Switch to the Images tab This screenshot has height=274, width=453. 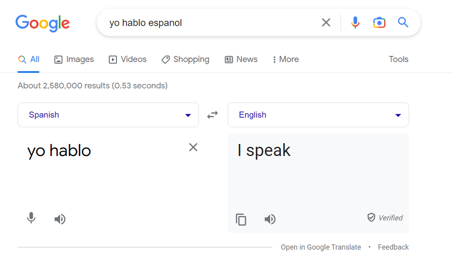pos(74,59)
